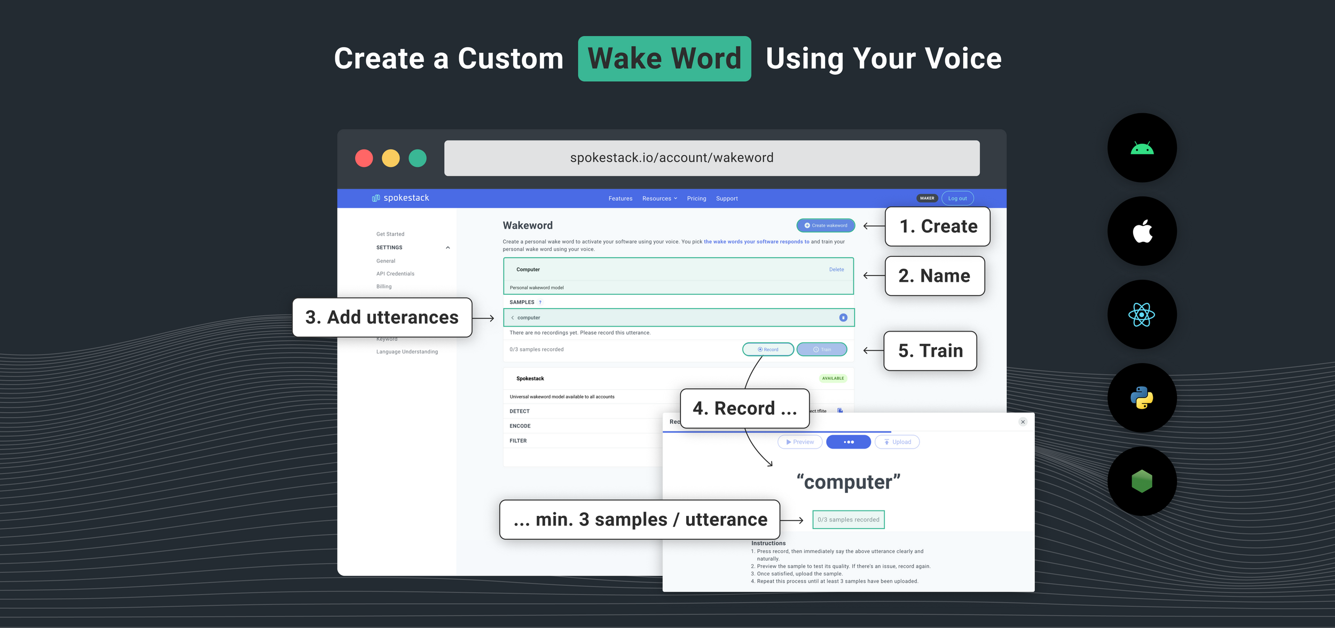Viewport: 1335px width, 628px height.
Task: Click the green browser window dot
Action: click(x=418, y=158)
